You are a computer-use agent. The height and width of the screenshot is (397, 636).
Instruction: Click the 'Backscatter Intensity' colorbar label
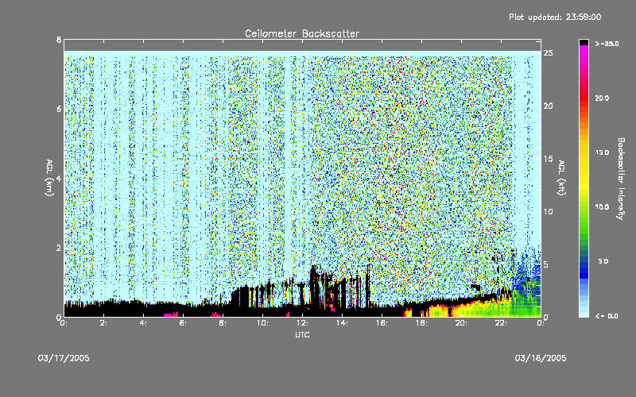tap(621, 179)
